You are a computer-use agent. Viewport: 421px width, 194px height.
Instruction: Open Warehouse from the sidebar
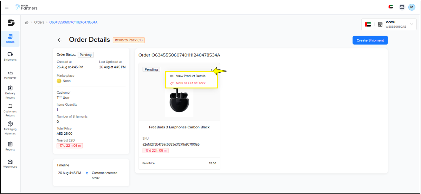pyautogui.click(x=10, y=163)
